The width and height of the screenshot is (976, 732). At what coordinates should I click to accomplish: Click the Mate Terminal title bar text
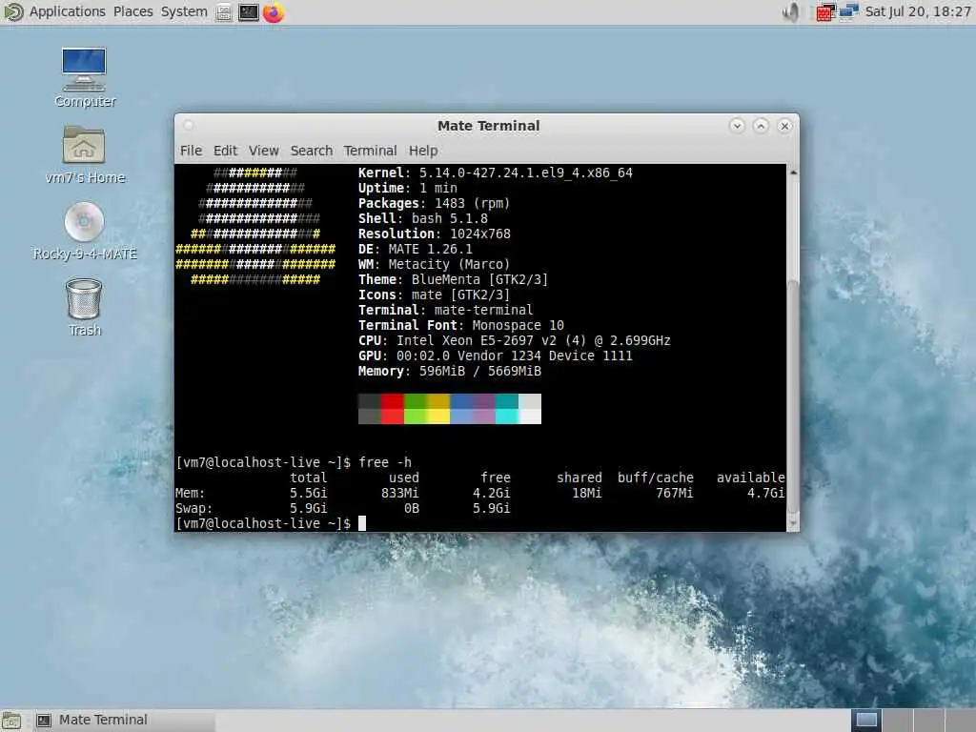(489, 126)
